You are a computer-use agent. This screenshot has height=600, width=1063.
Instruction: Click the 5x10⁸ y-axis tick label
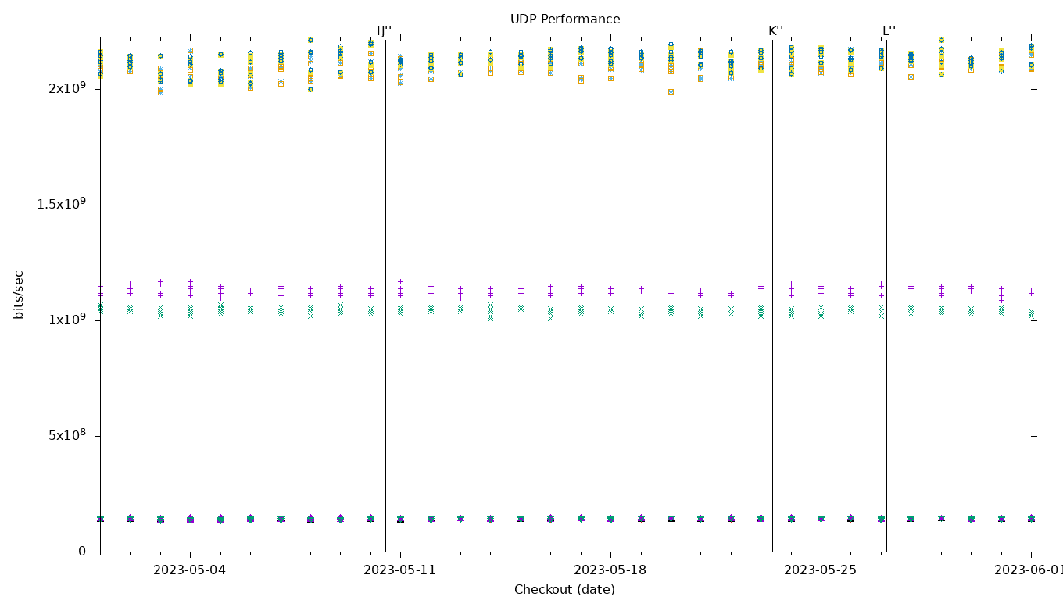(67, 434)
